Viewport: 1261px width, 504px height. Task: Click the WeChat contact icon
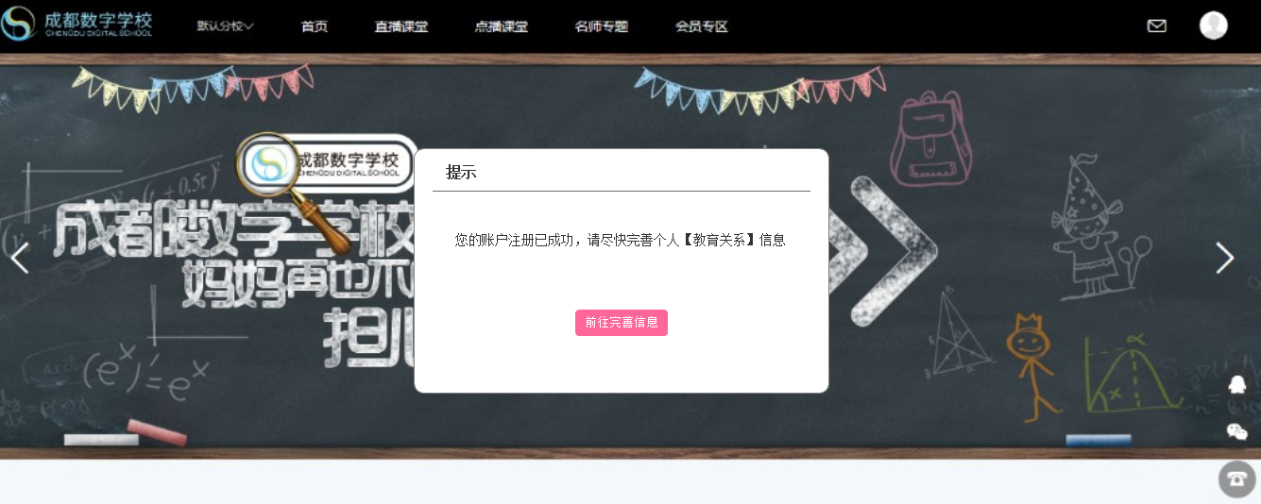click(x=1237, y=432)
